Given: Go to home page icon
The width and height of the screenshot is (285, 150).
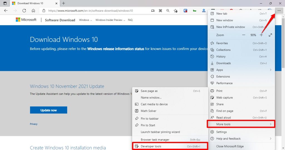Looking at the screenshot, I should pyautogui.click(x=33, y=11).
